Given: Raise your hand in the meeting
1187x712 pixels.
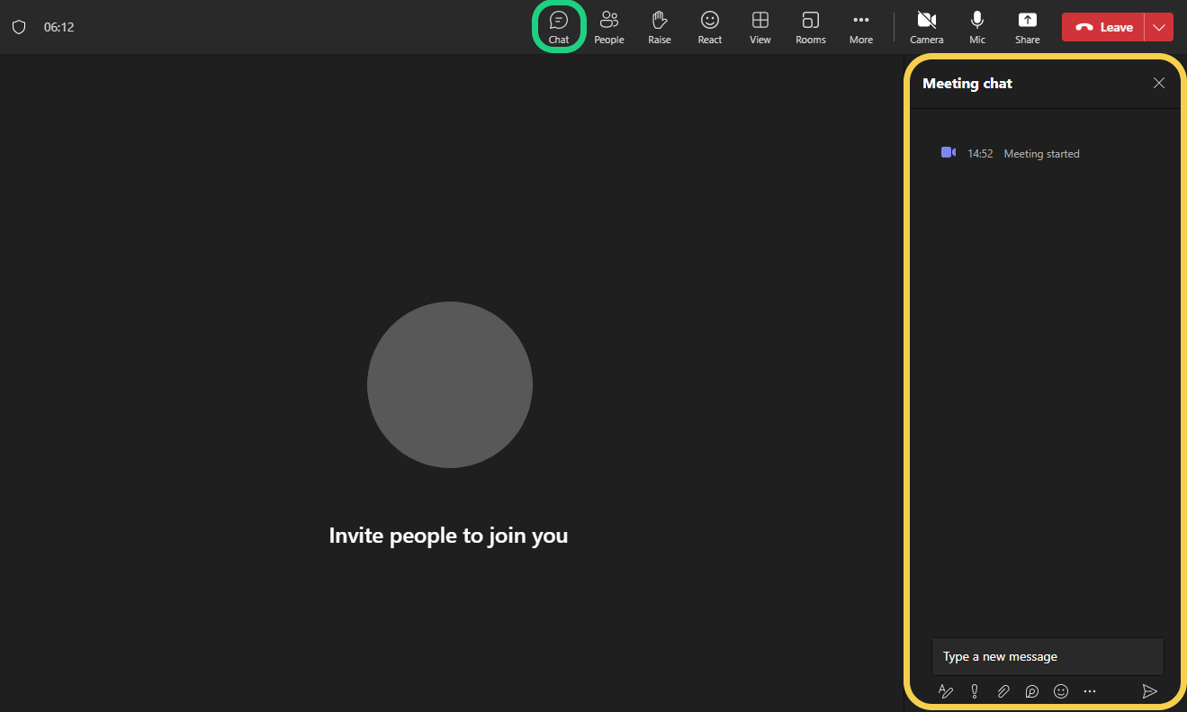Looking at the screenshot, I should [660, 27].
